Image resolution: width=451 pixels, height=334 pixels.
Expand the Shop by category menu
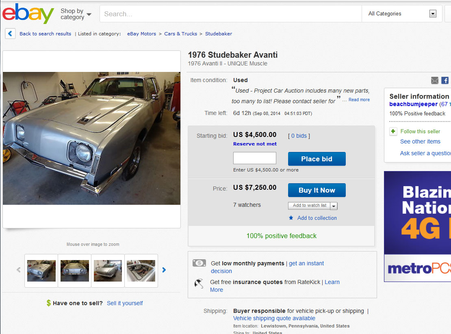tap(76, 14)
